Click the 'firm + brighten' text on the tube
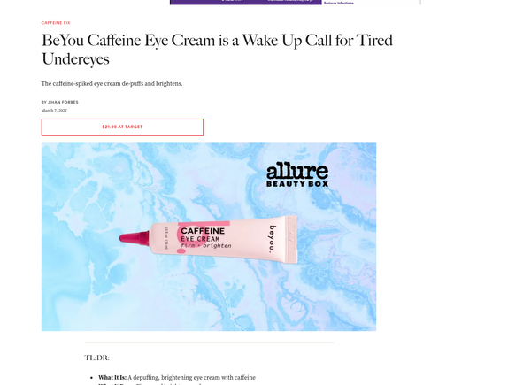Image resolution: width=531 pixels, height=385 pixels. tap(206, 245)
